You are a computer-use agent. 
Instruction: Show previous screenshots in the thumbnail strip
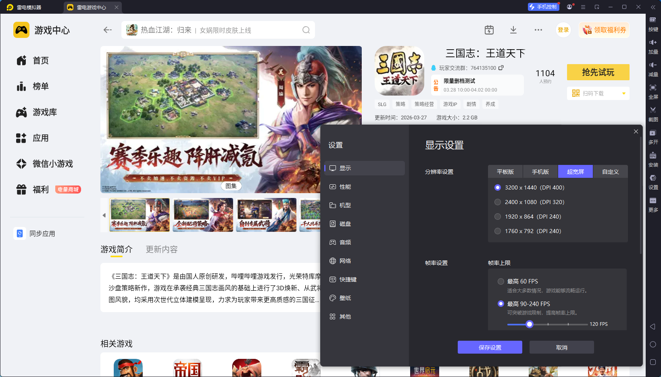(104, 215)
